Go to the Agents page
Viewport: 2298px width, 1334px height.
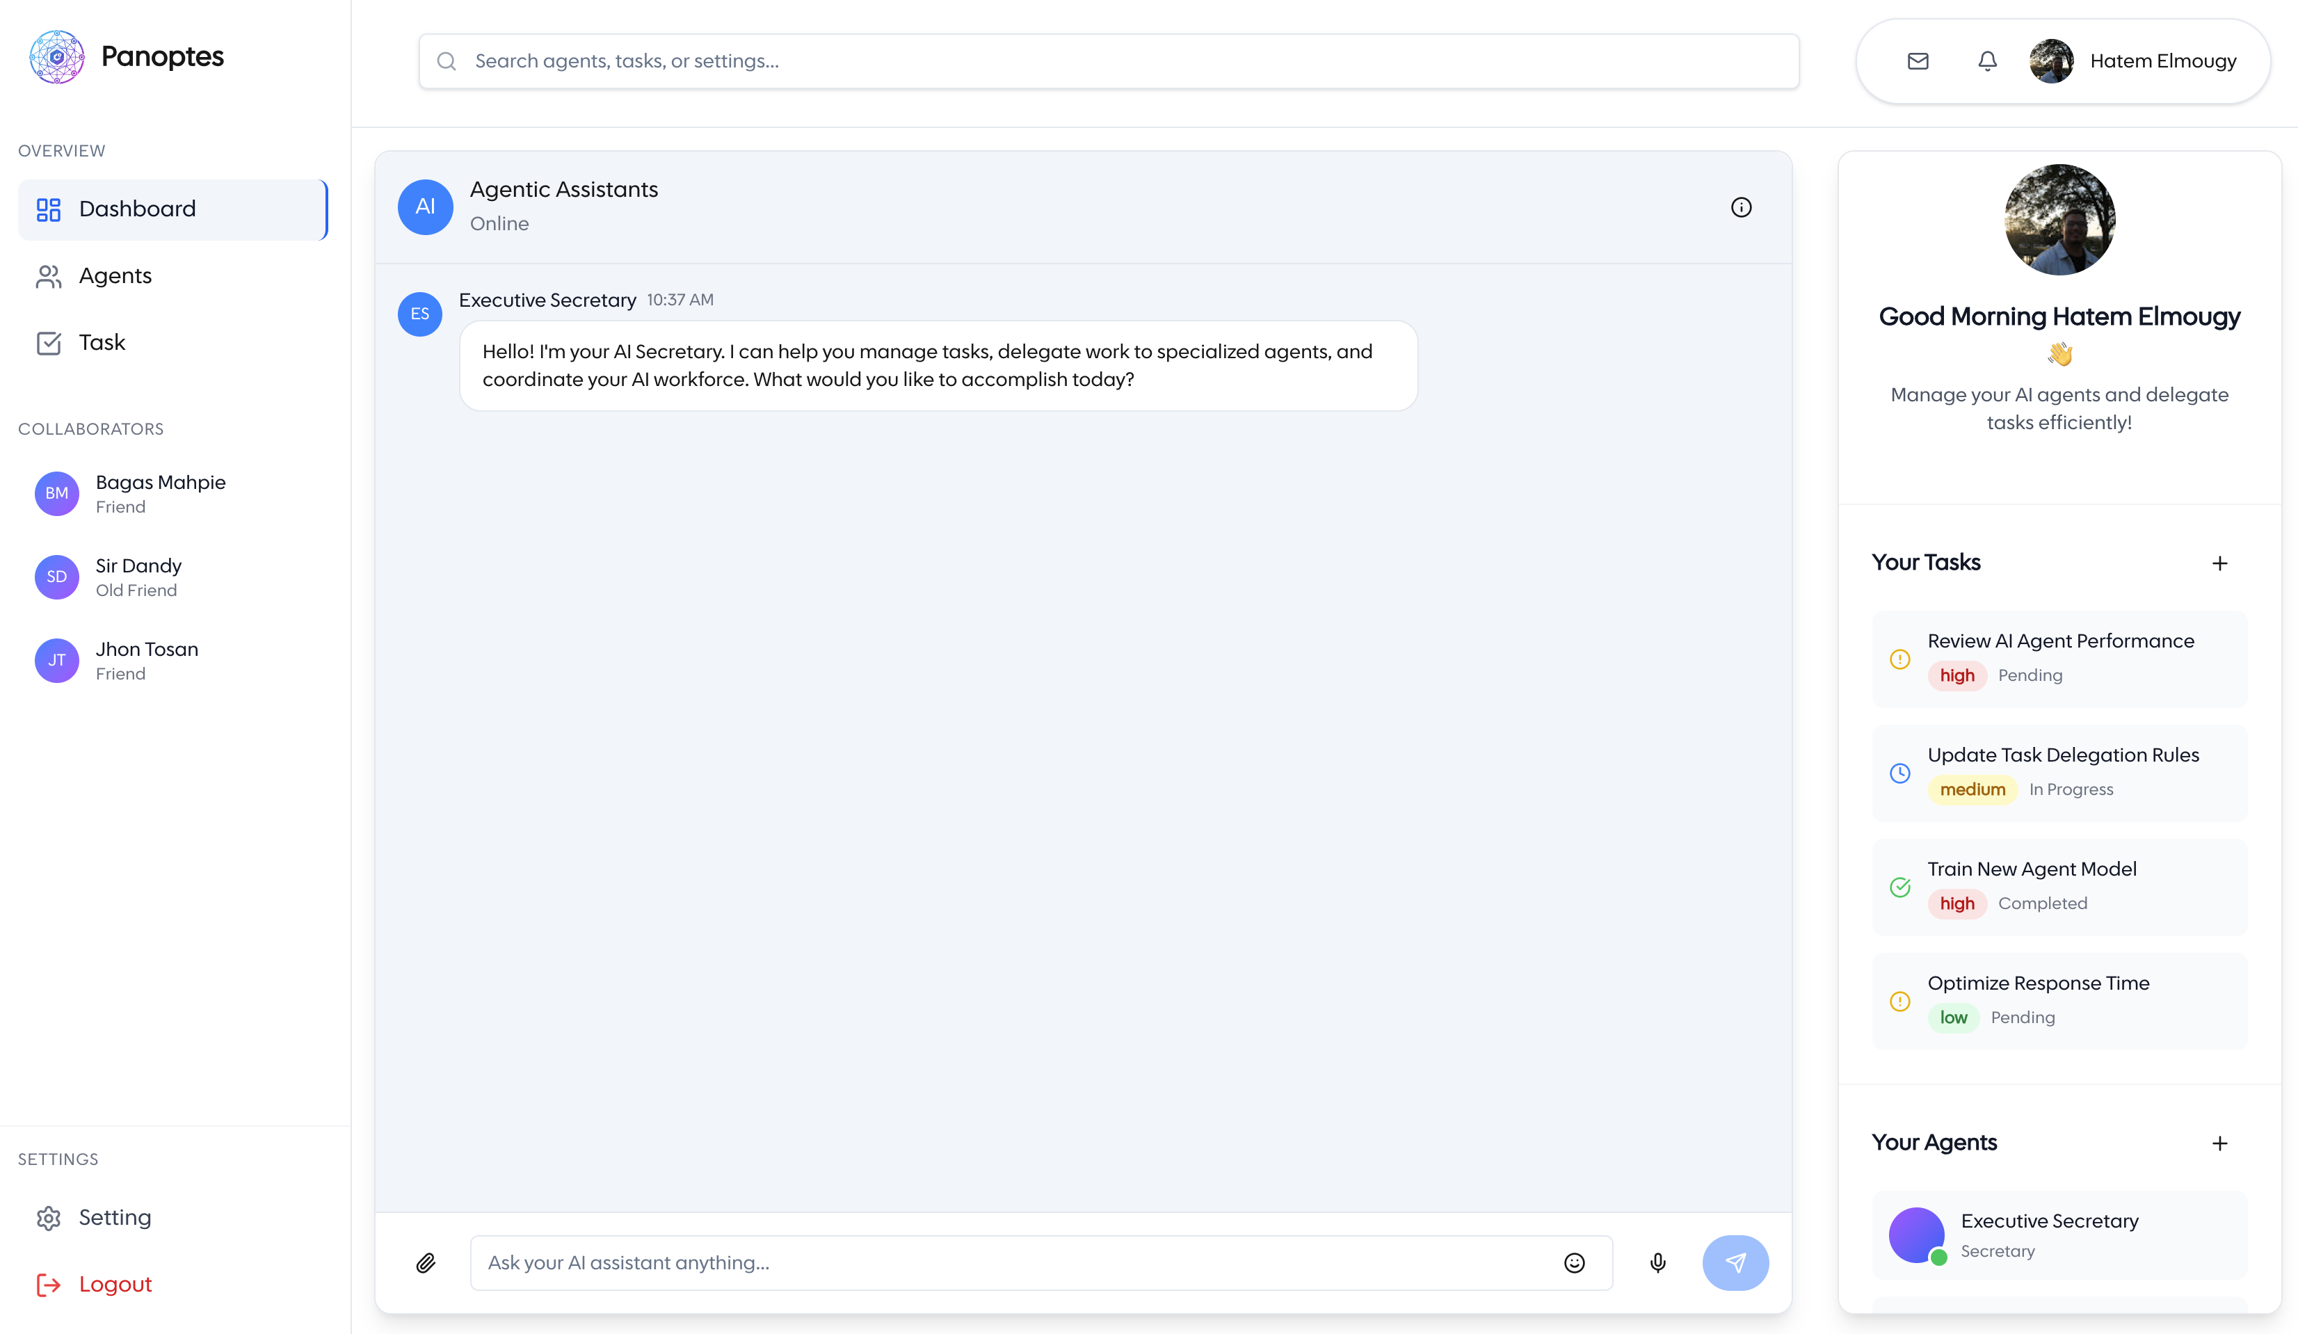pos(115,276)
